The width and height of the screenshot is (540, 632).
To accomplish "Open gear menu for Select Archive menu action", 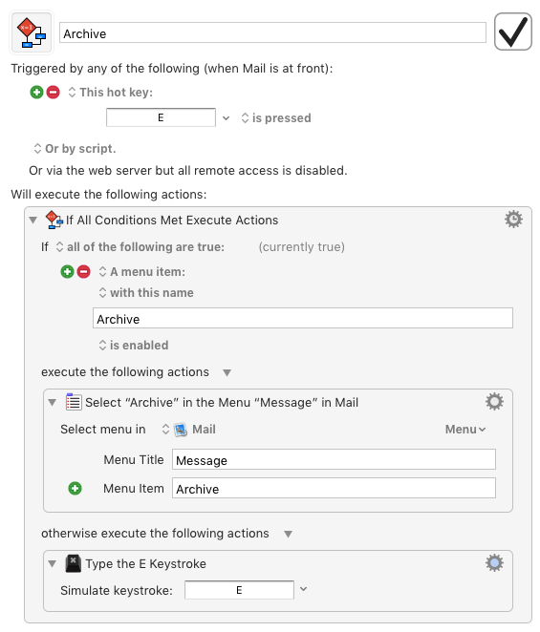I will pos(494,402).
